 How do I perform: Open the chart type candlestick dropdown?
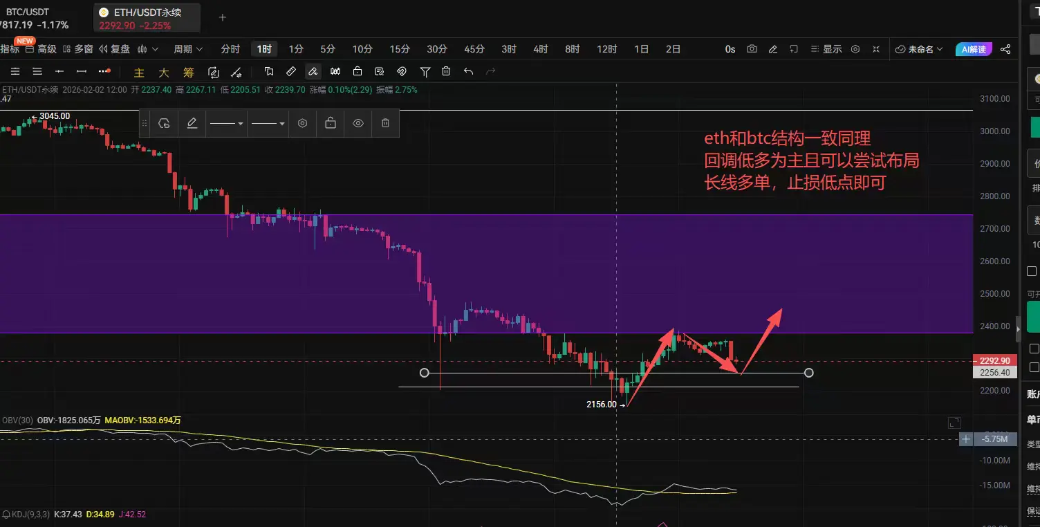[148, 49]
